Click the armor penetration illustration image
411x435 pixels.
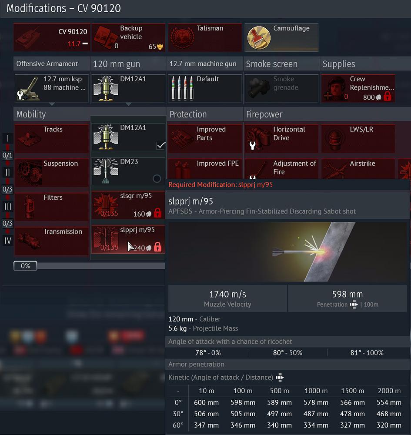coord(287,252)
